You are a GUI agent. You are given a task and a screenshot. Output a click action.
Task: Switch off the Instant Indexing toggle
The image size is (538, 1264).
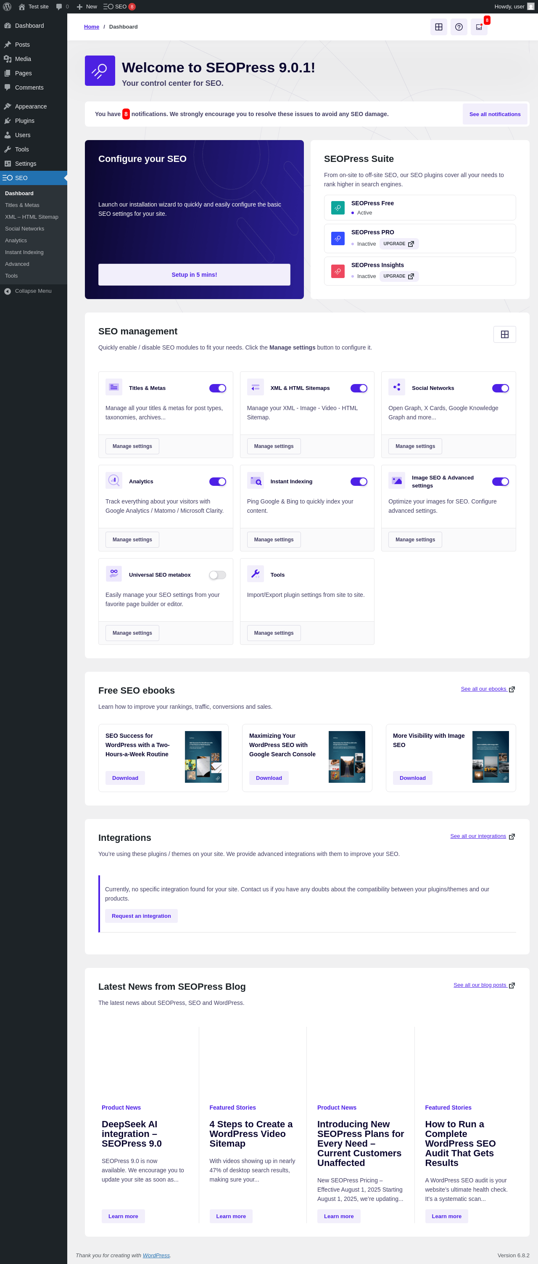359,481
